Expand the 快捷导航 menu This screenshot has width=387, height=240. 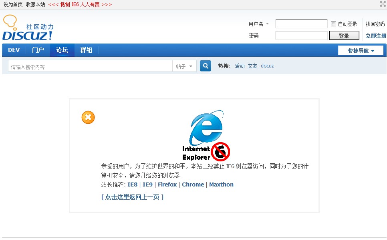[361, 51]
